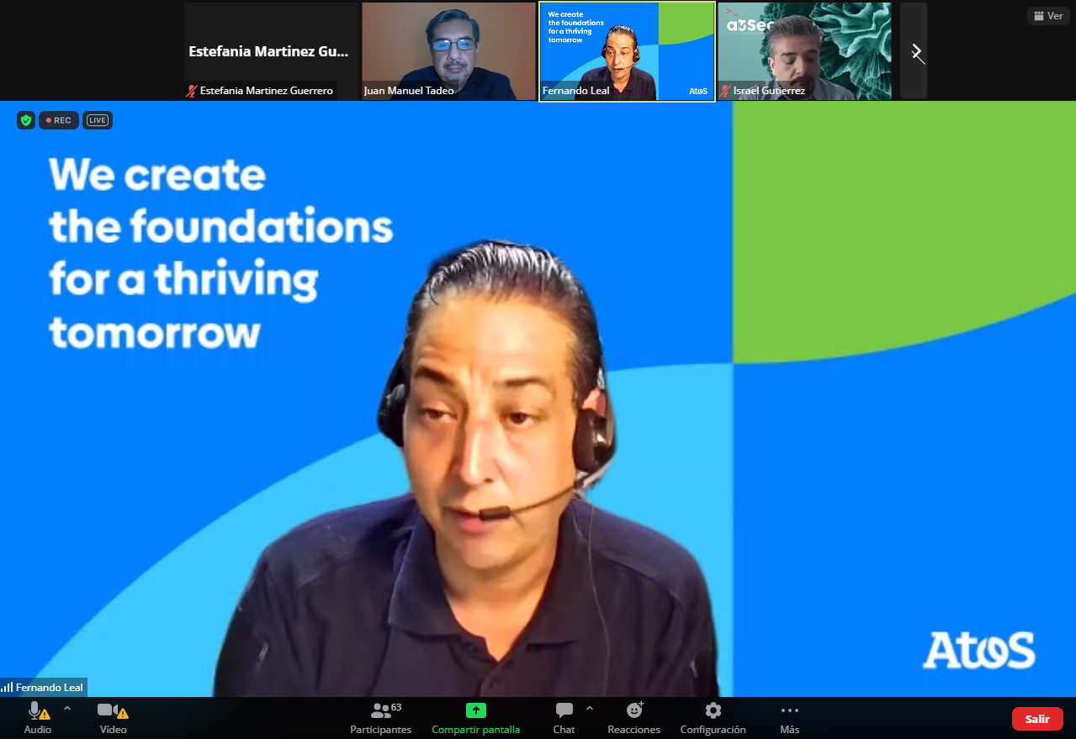Screen dimensions: 1076x739
Task: Show next participants in gallery strip
Action: (x=914, y=51)
